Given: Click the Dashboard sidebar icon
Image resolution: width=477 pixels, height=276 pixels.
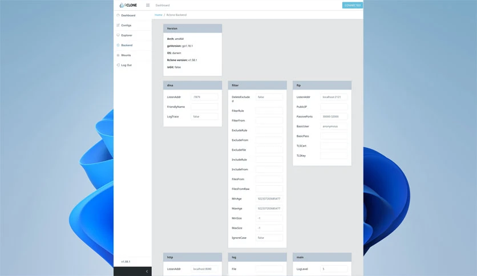Looking at the screenshot, I should pyautogui.click(x=118, y=15).
